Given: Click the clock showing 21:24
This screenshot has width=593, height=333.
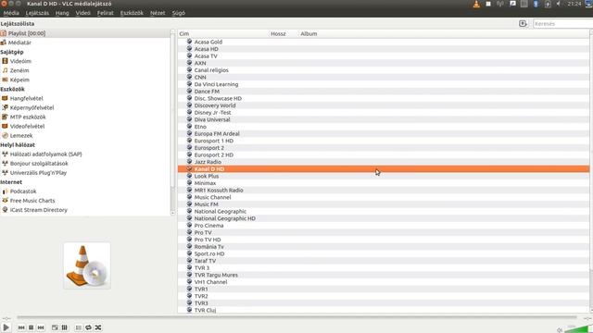Looking at the screenshot, I should (x=574, y=4).
